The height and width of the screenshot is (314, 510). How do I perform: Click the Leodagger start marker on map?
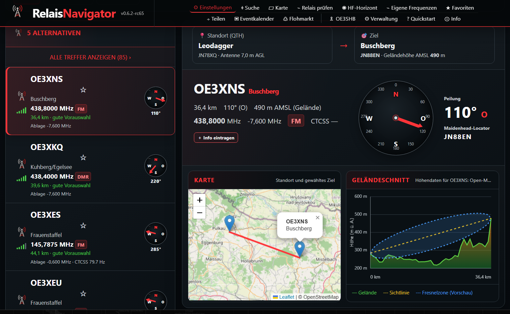[229, 223]
